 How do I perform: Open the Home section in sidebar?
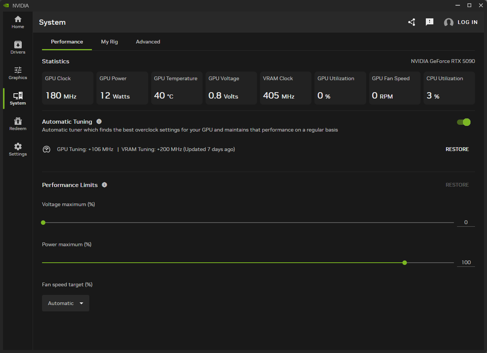click(18, 22)
